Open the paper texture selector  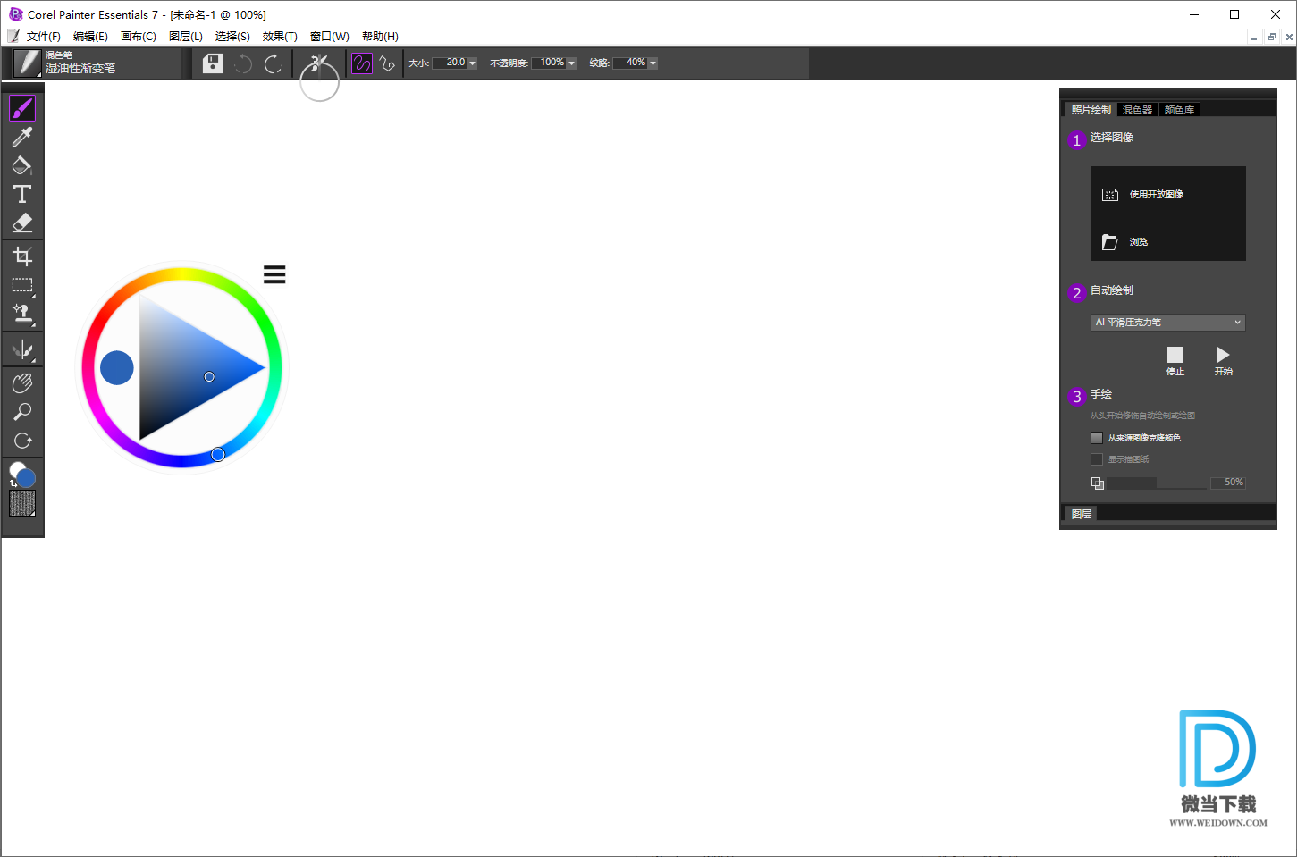point(22,503)
